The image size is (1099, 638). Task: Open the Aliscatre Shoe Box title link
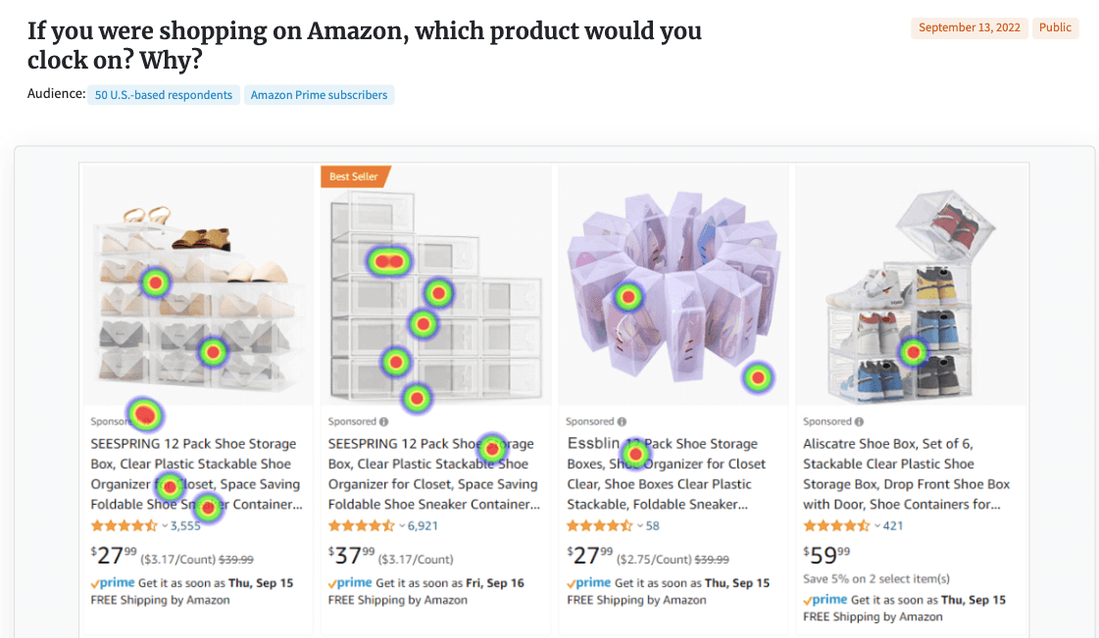click(x=906, y=474)
